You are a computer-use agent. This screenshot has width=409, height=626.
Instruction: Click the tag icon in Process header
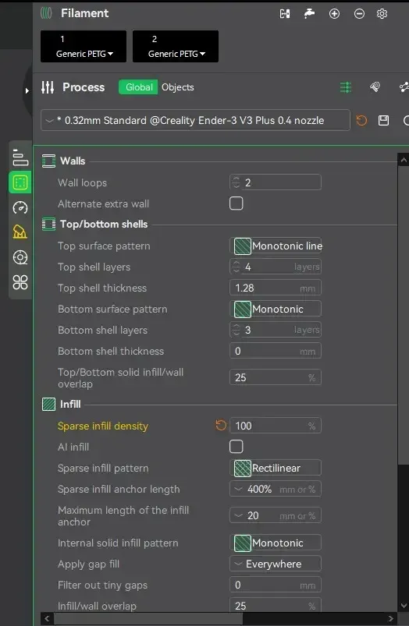[x=375, y=87]
